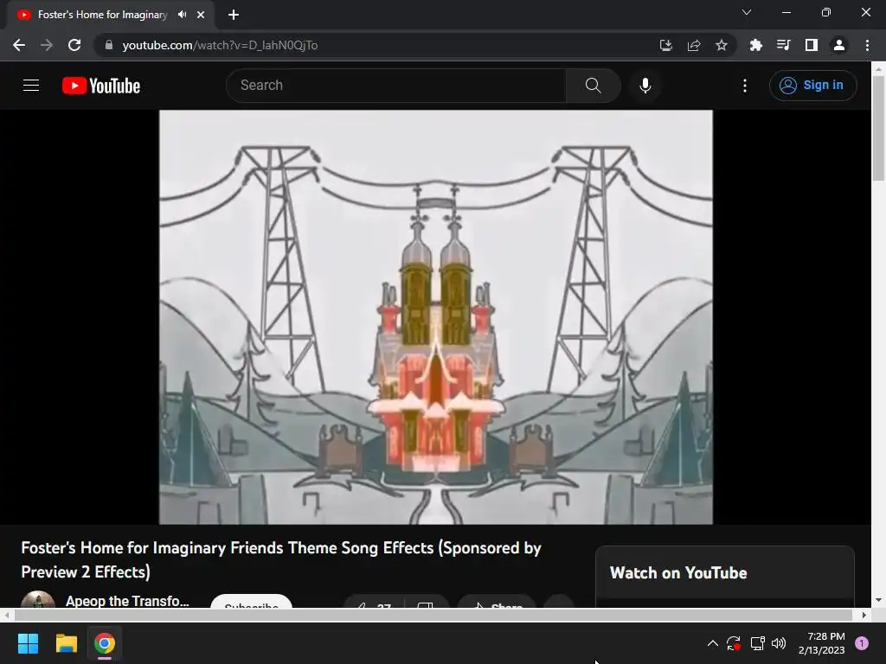Open the network display tray icon
This screenshot has height=664, width=886.
(757, 643)
